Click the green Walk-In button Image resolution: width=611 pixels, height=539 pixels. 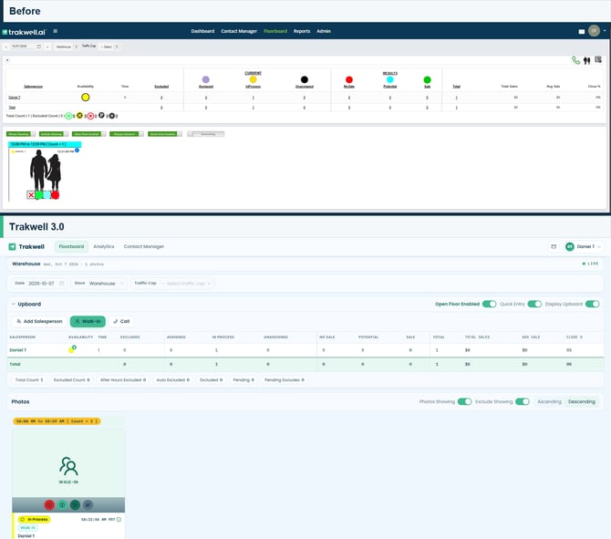coord(88,322)
